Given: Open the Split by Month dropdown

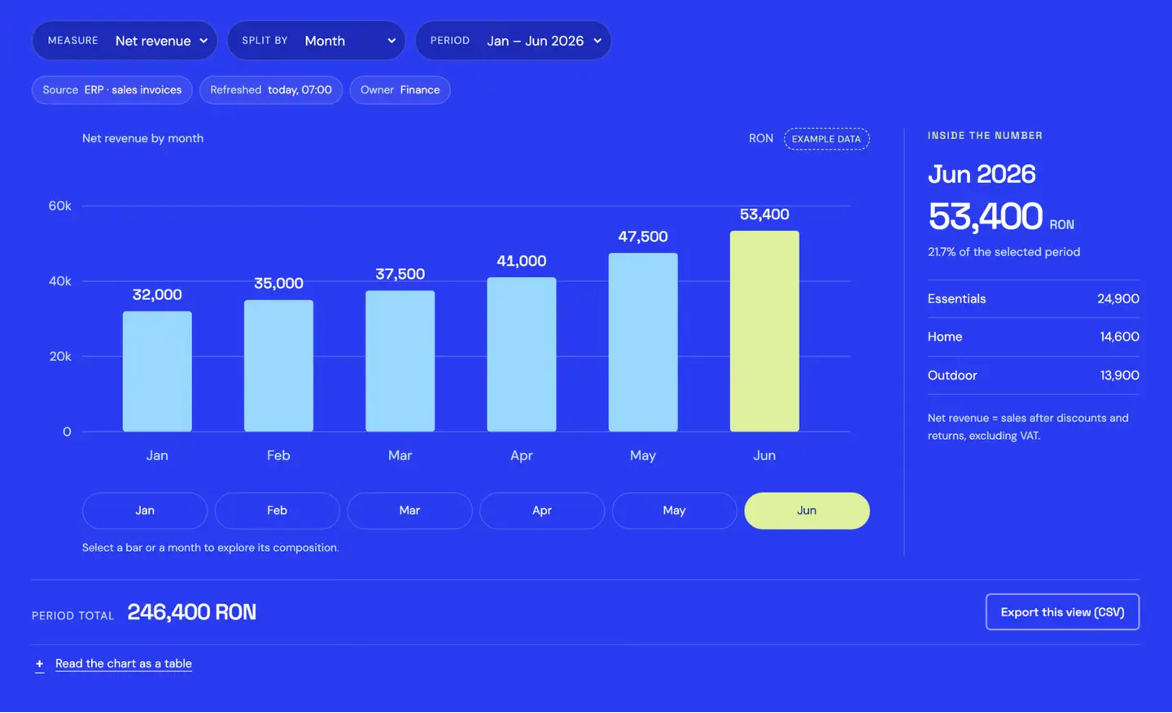Looking at the screenshot, I should 316,41.
